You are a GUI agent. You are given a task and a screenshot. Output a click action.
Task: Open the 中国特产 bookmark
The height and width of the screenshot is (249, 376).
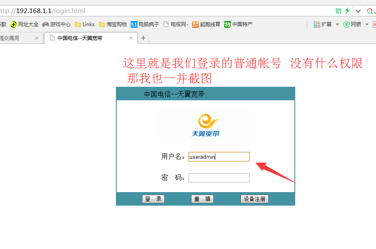pos(239,24)
